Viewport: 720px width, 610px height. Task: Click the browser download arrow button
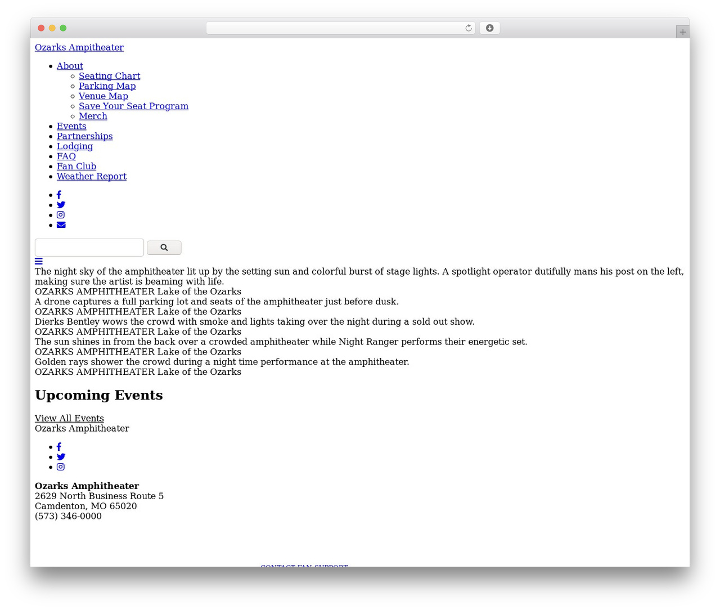click(489, 28)
